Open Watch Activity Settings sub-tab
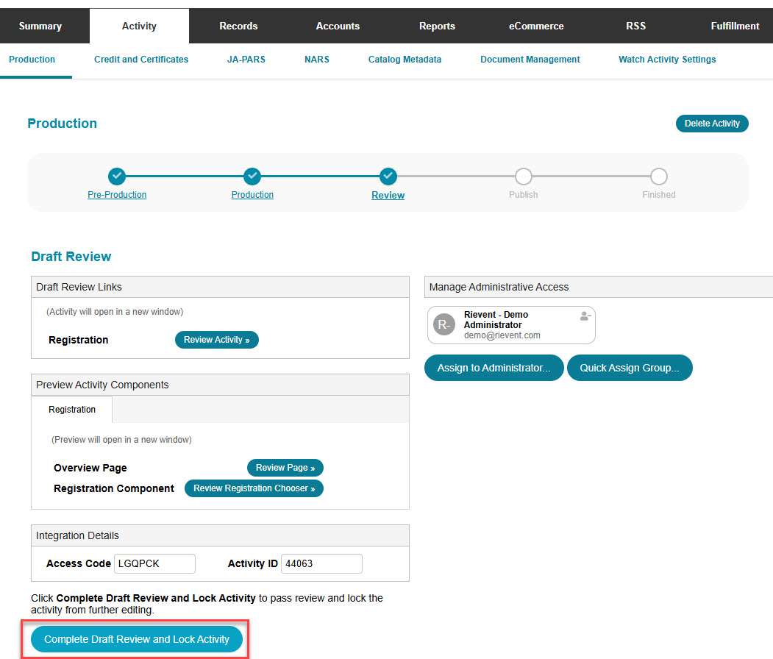The width and height of the screenshot is (773, 659). pos(667,59)
